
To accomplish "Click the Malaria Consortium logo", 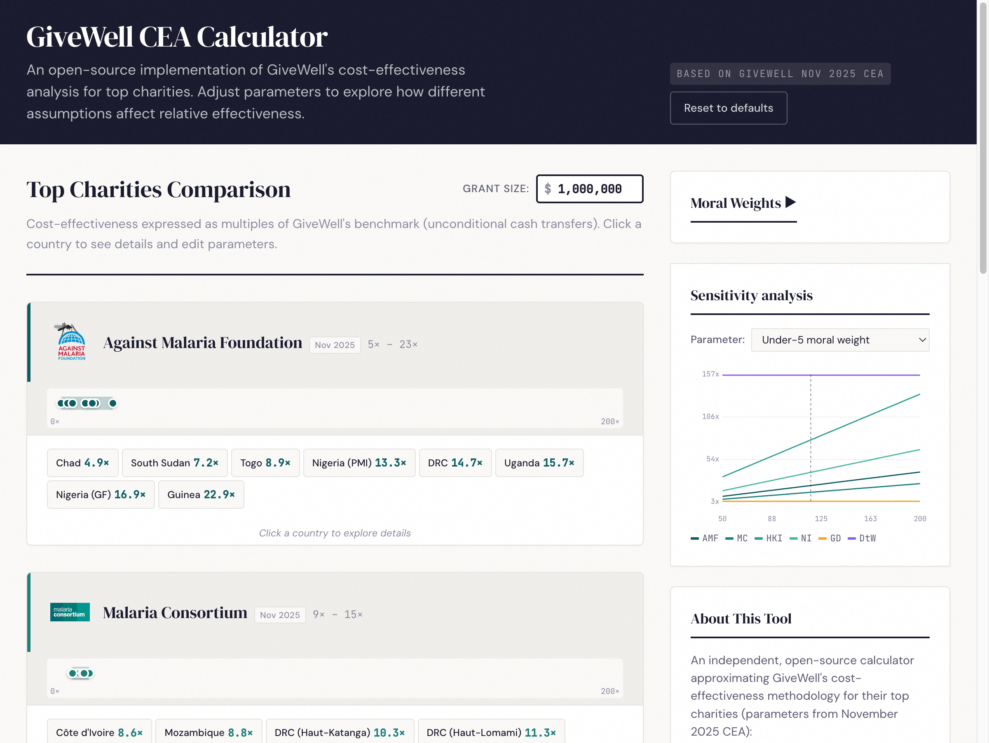I will pyautogui.click(x=70, y=612).
